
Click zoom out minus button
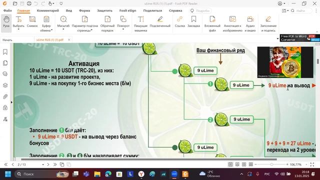tap(255, 164)
